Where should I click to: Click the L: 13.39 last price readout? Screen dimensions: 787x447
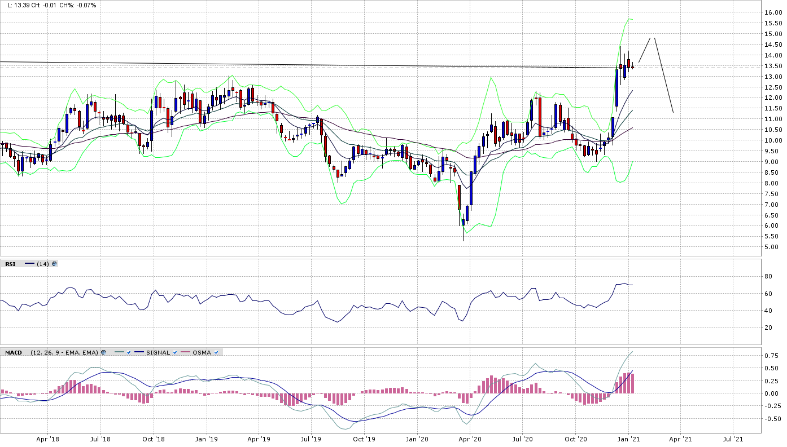point(18,5)
